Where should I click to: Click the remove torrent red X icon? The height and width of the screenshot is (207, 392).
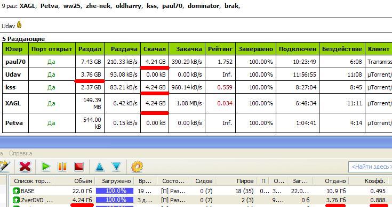[25, 167]
